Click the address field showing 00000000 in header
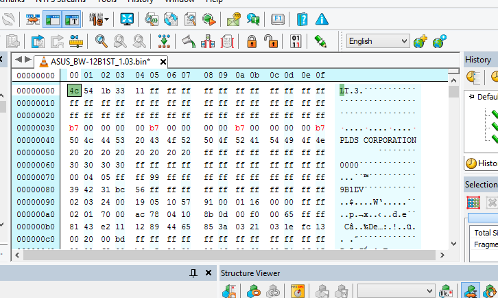 [36, 76]
